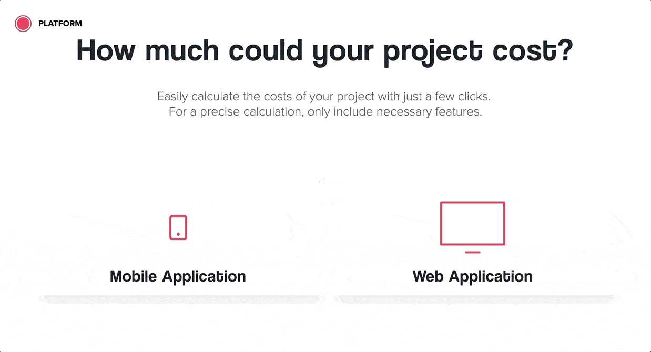Click the red circle Platform step indicator
Screen dimensions: 651x352
point(23,23)
